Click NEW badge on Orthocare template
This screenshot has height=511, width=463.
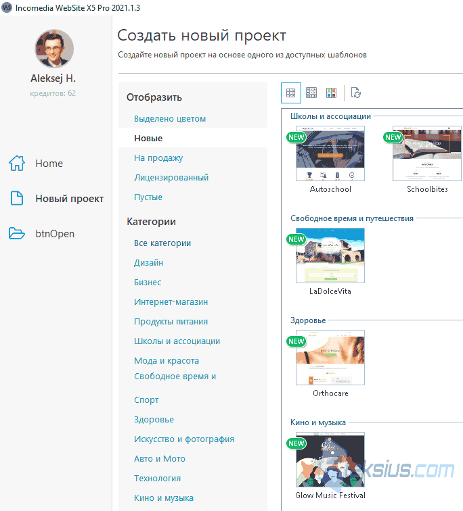pos(296,341)
